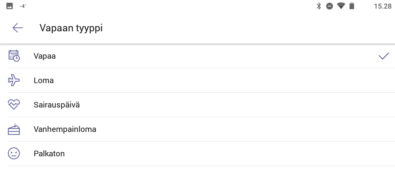This screenshot has height=185, width=395.
Task: Tap the Wi-Fi signal icon
Action: pos(341,6)
